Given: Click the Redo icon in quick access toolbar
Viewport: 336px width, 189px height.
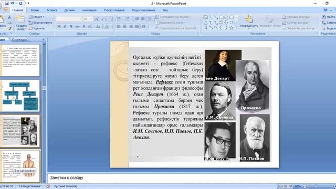Looking at the screenshot, I should point(20,4).
